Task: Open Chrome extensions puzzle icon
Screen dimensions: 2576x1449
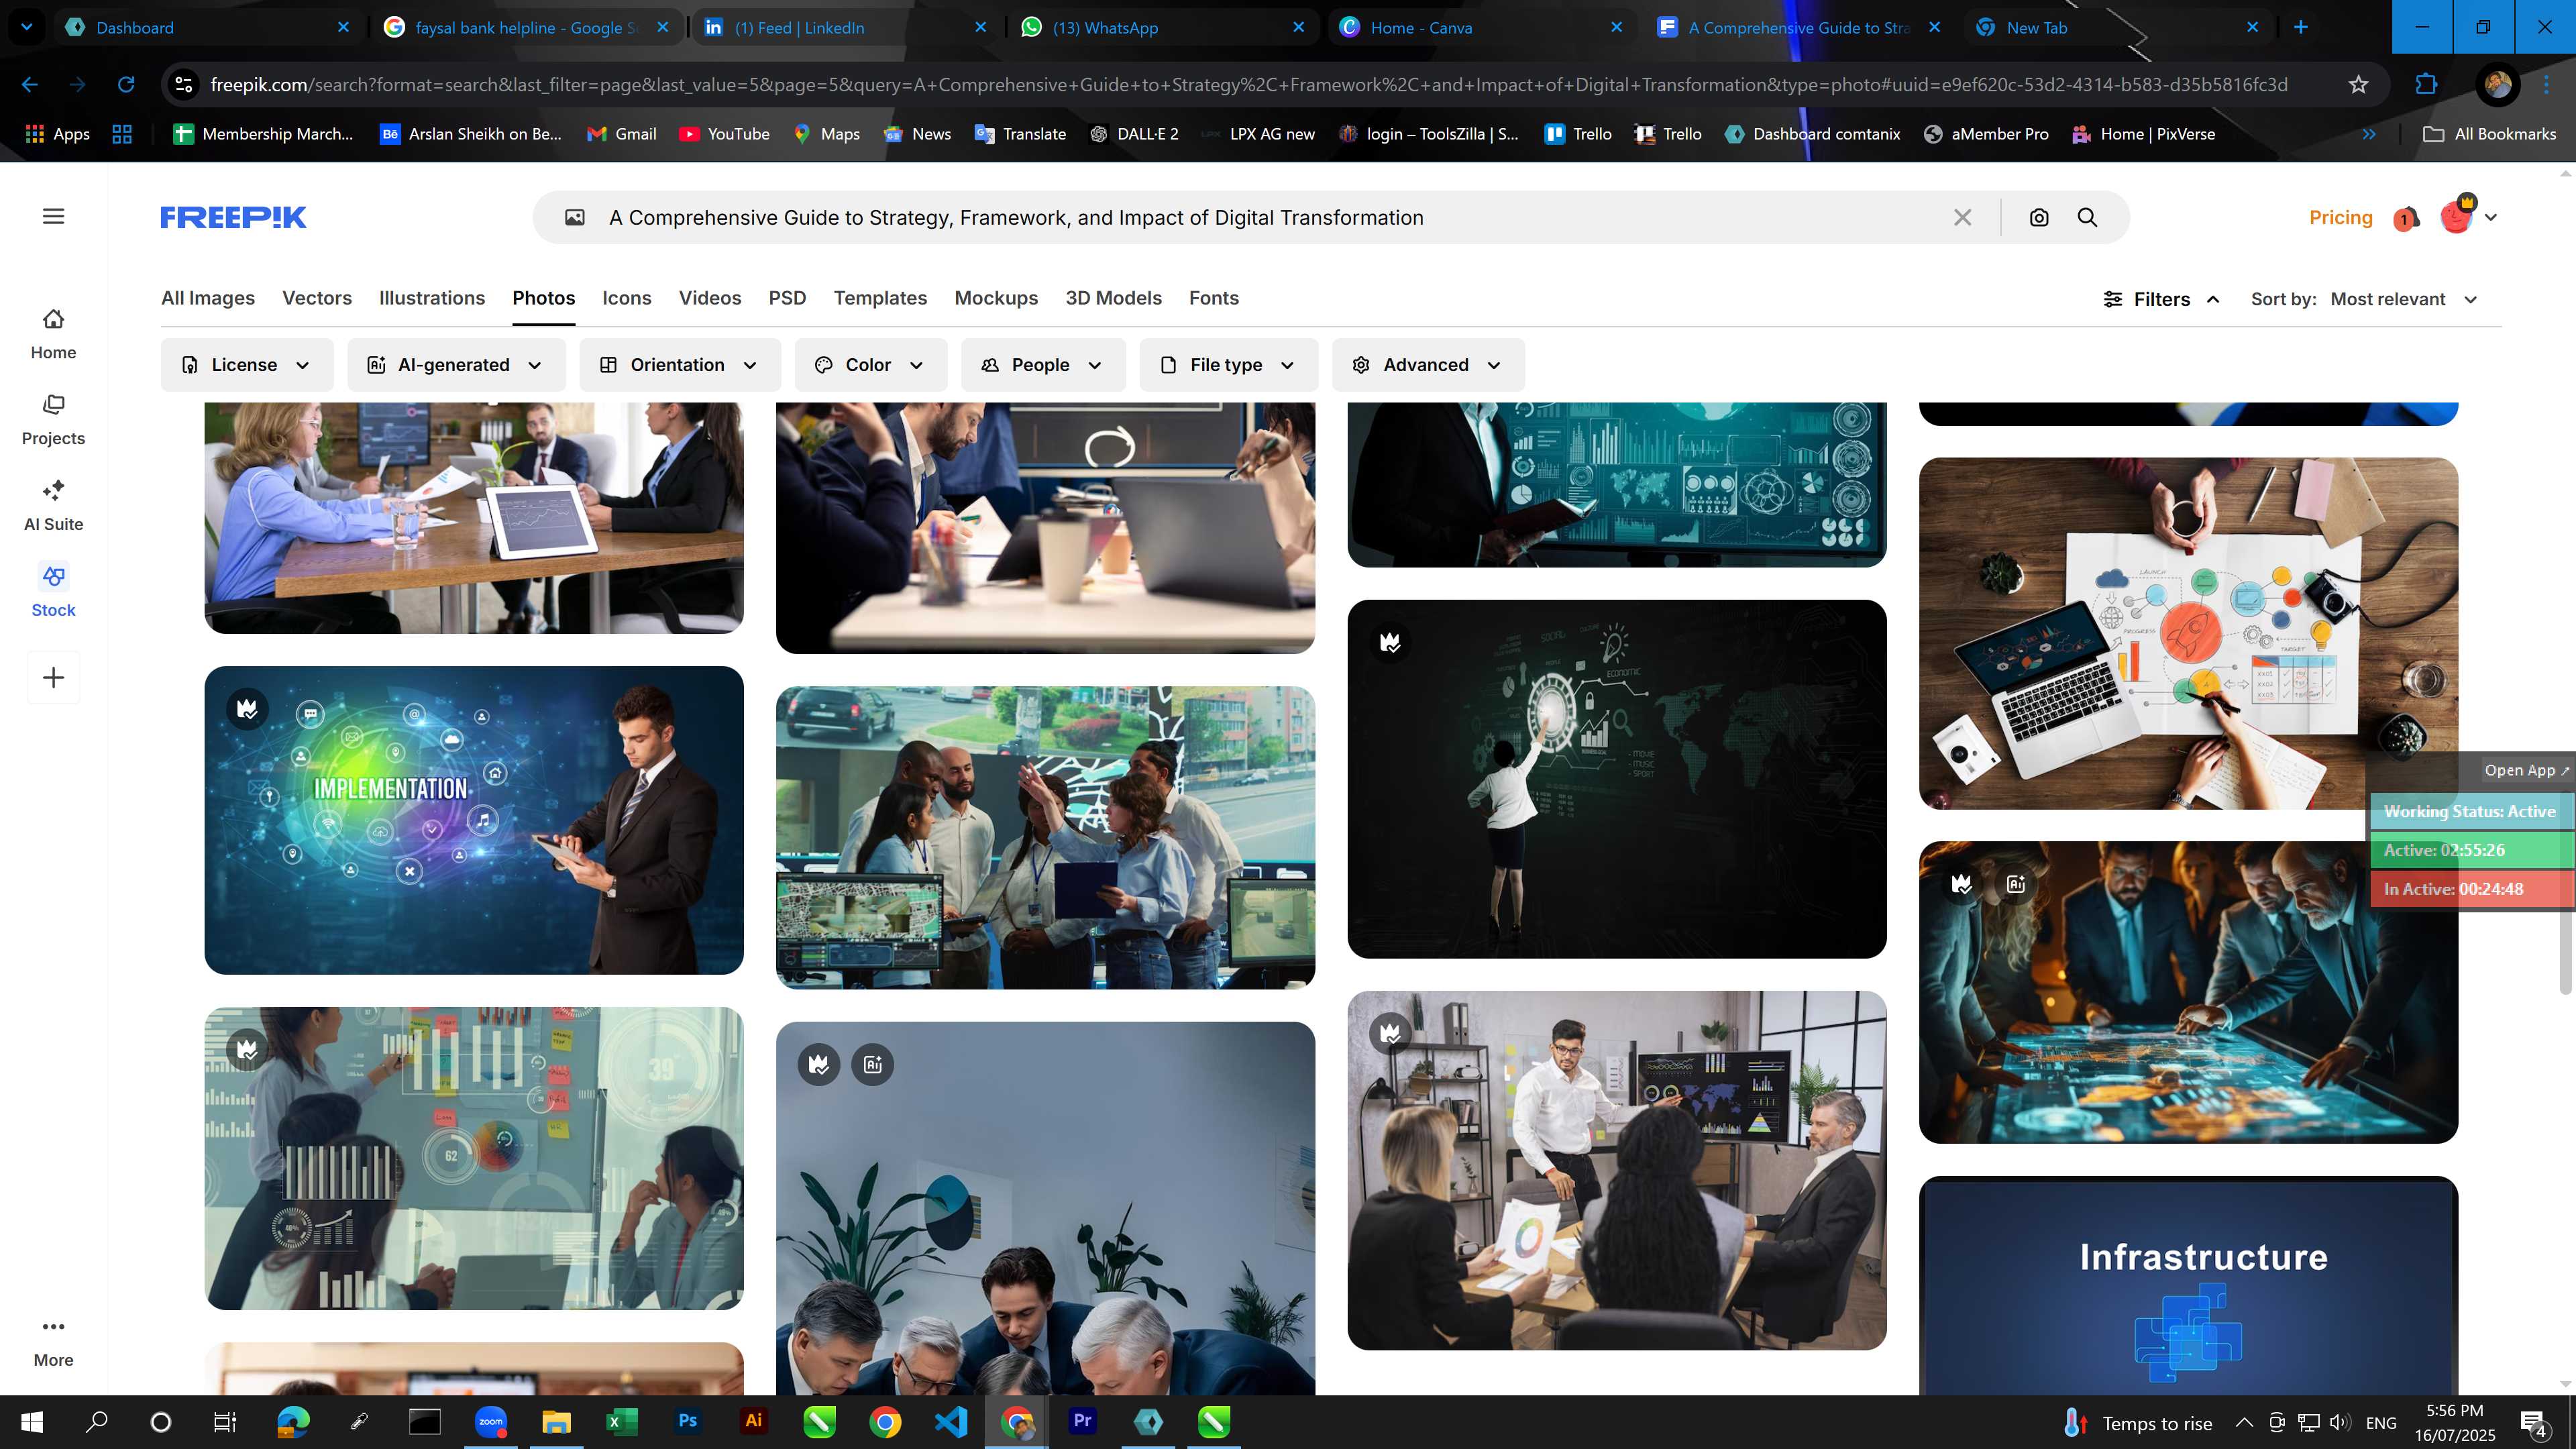Action: pos(2426,85)
